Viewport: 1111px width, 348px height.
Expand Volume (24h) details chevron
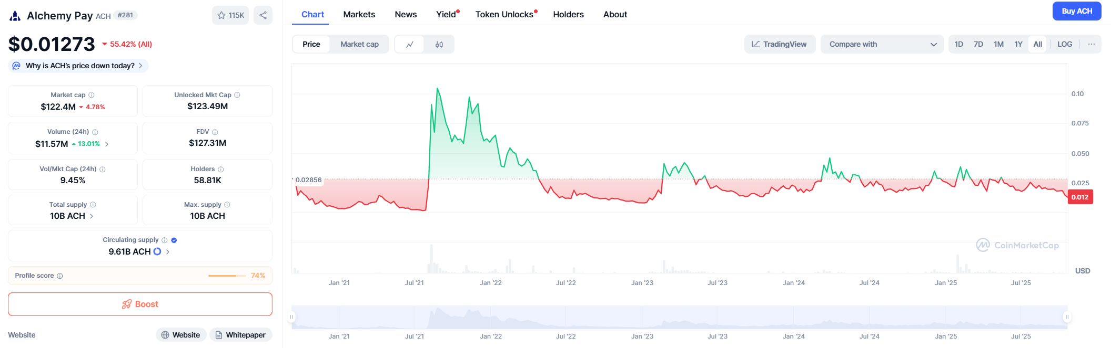(107, 144)
